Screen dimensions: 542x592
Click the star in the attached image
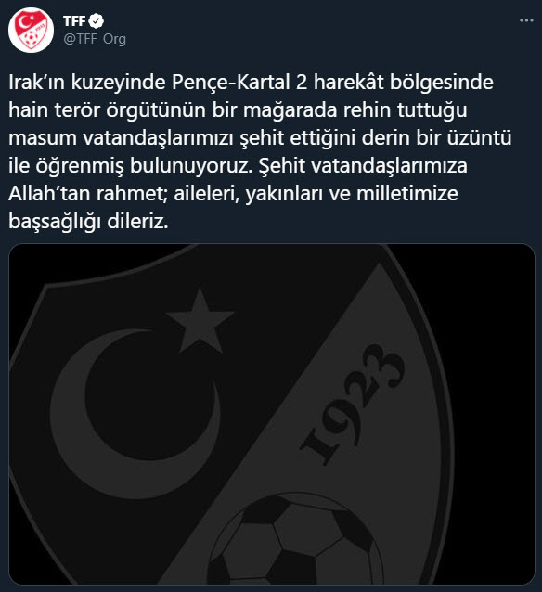(x=200, y=321)
